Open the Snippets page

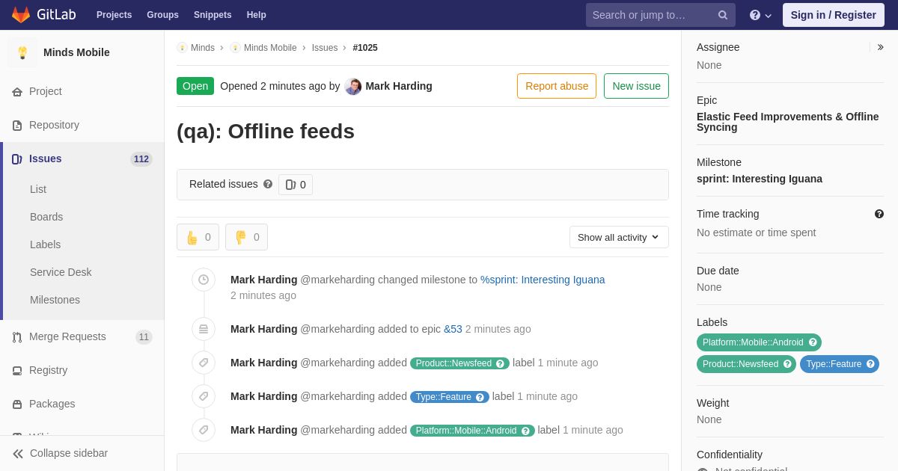point(213,15)
